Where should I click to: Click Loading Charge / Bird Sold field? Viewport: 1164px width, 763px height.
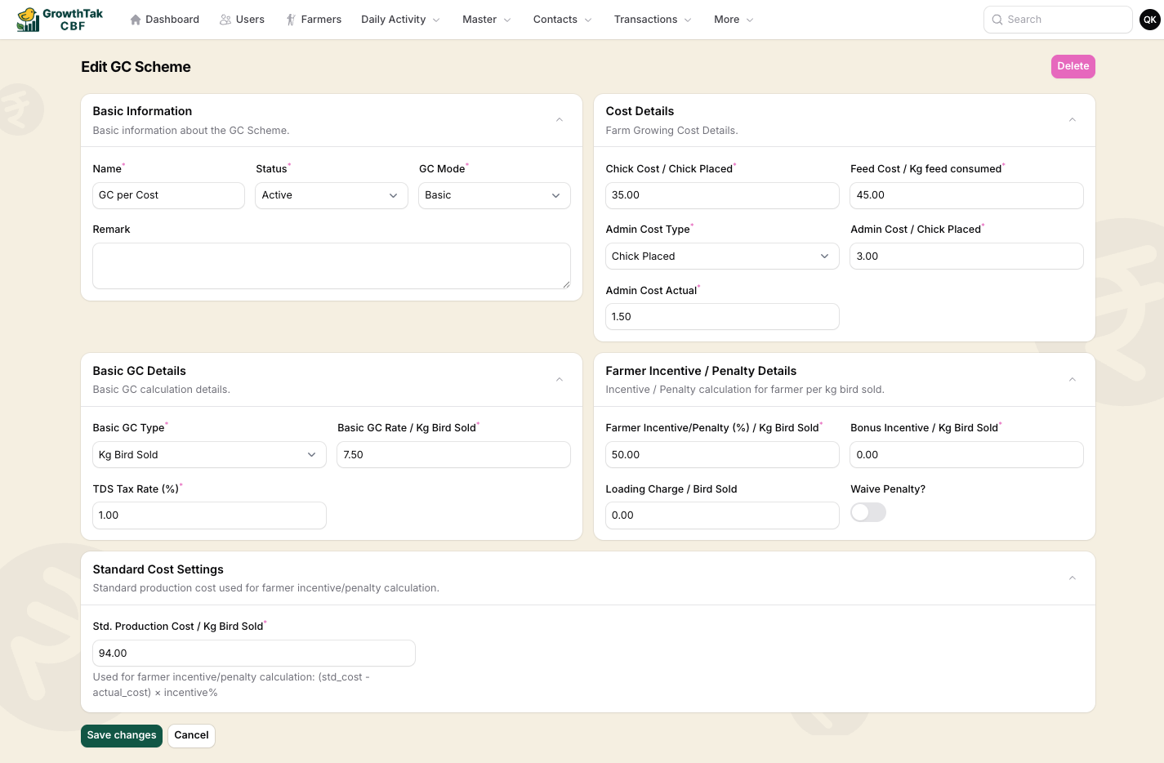(722, 515)
